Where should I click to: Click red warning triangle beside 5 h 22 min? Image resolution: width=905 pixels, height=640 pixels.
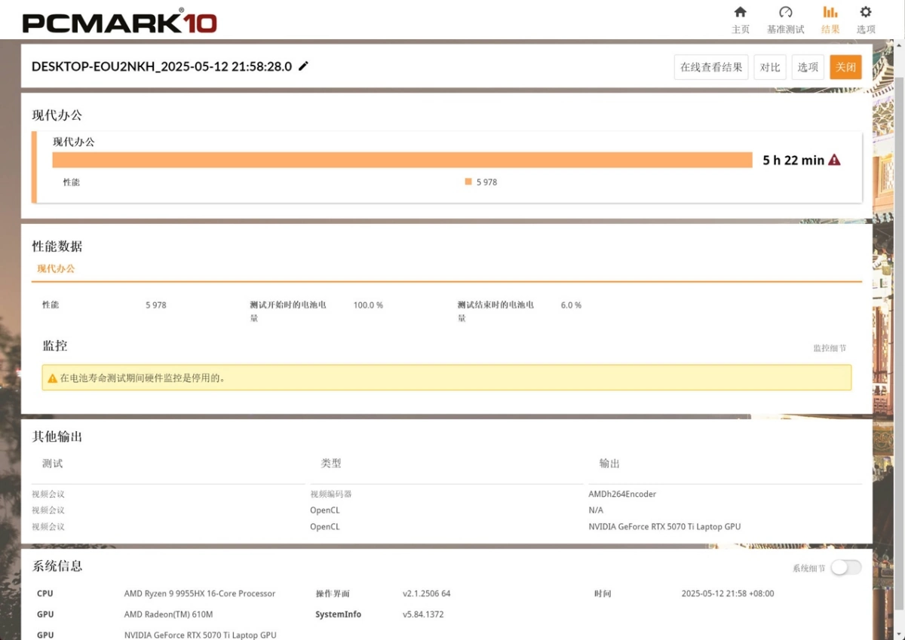tap(834, 160)
